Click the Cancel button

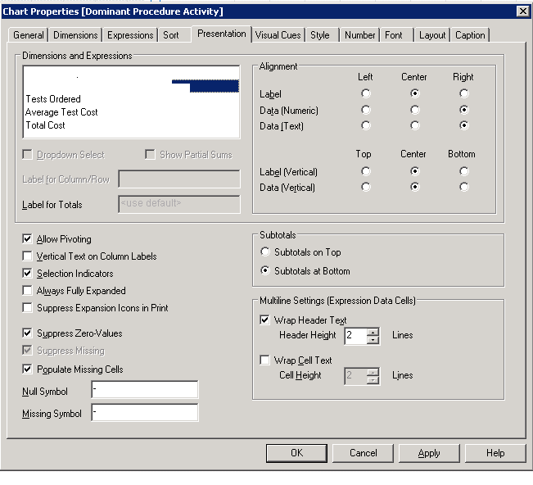coord(363,453)
